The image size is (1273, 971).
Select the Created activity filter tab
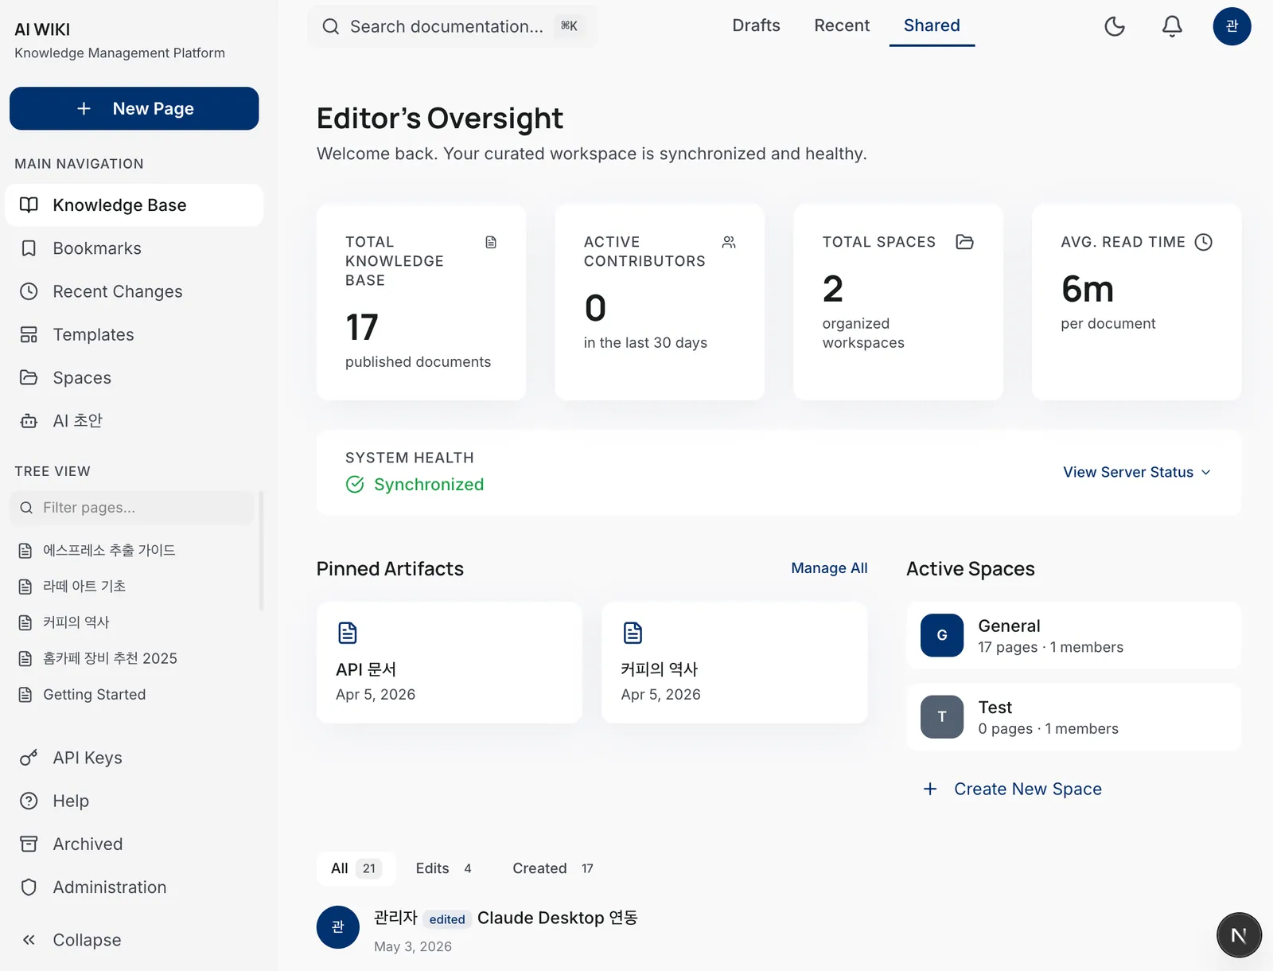pos(553,868)
